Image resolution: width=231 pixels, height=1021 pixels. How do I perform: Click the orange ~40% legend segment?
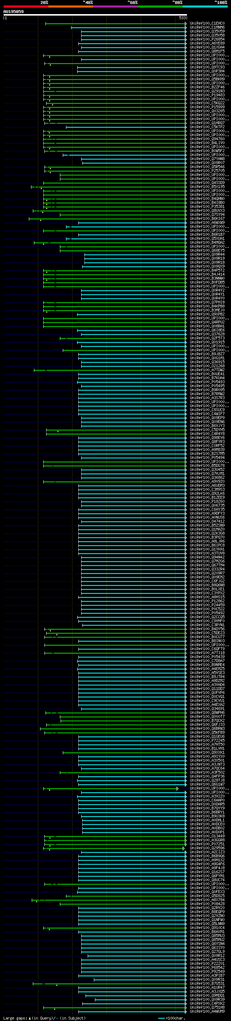(71, 7)
